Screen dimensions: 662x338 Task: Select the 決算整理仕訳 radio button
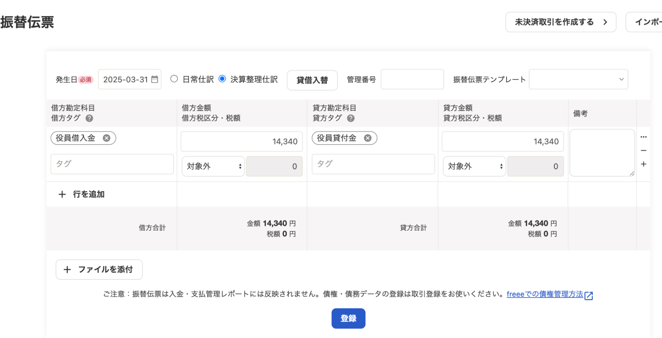click(222, 79)
